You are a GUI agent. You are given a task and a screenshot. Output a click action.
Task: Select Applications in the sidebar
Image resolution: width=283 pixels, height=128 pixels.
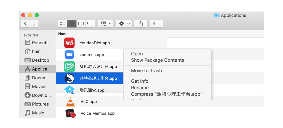click(37, 69)
